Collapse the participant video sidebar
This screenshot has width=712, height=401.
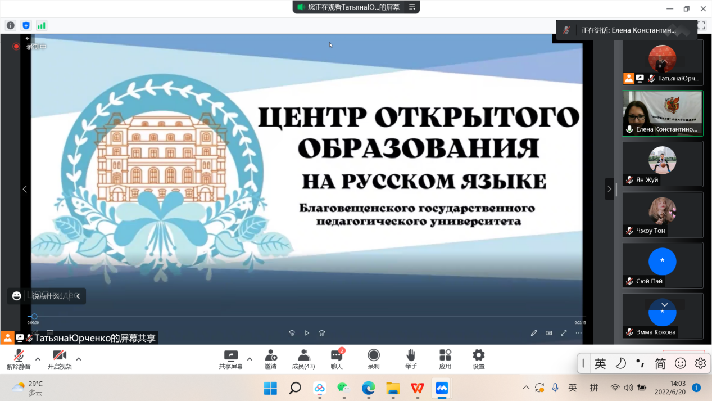pos(609,189)
